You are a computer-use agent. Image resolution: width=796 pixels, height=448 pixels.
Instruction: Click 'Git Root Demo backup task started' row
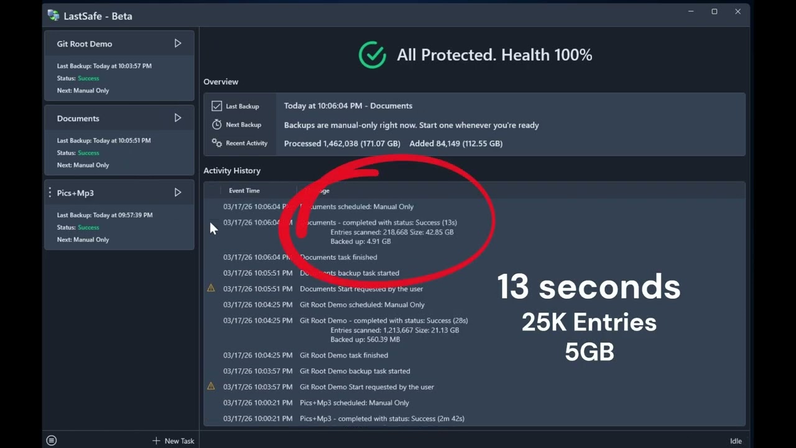point(355,371)
